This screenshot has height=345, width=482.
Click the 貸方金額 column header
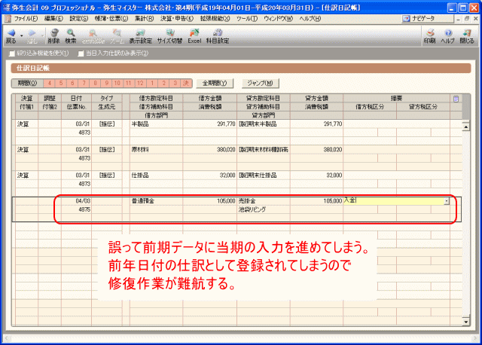[x=316, y=99]
